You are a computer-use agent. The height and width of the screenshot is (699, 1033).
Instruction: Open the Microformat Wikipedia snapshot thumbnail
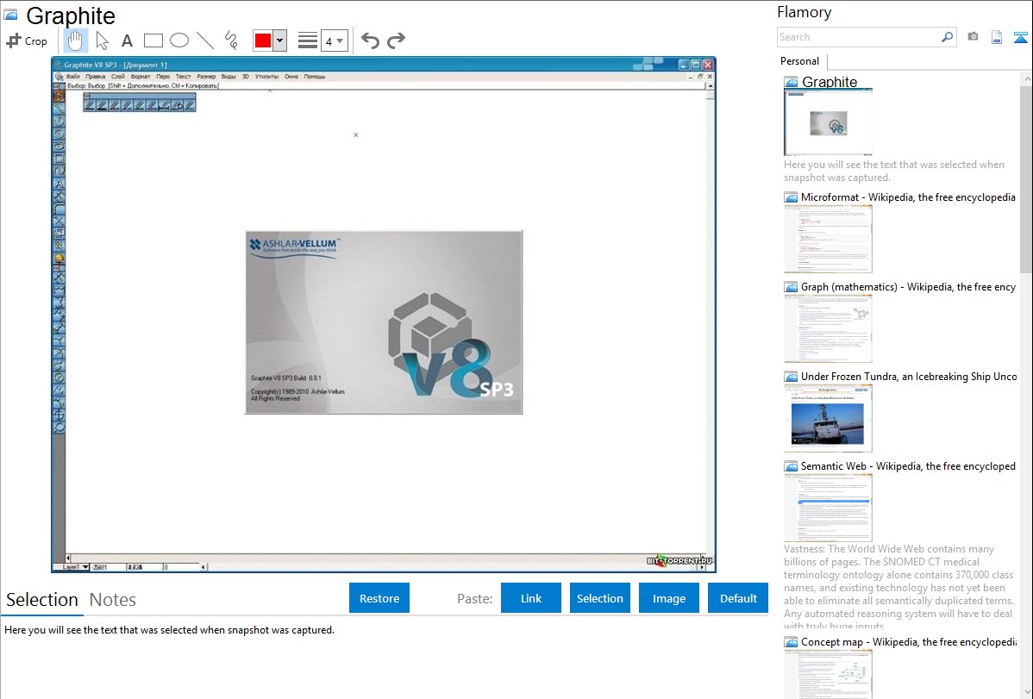point(828,239)
